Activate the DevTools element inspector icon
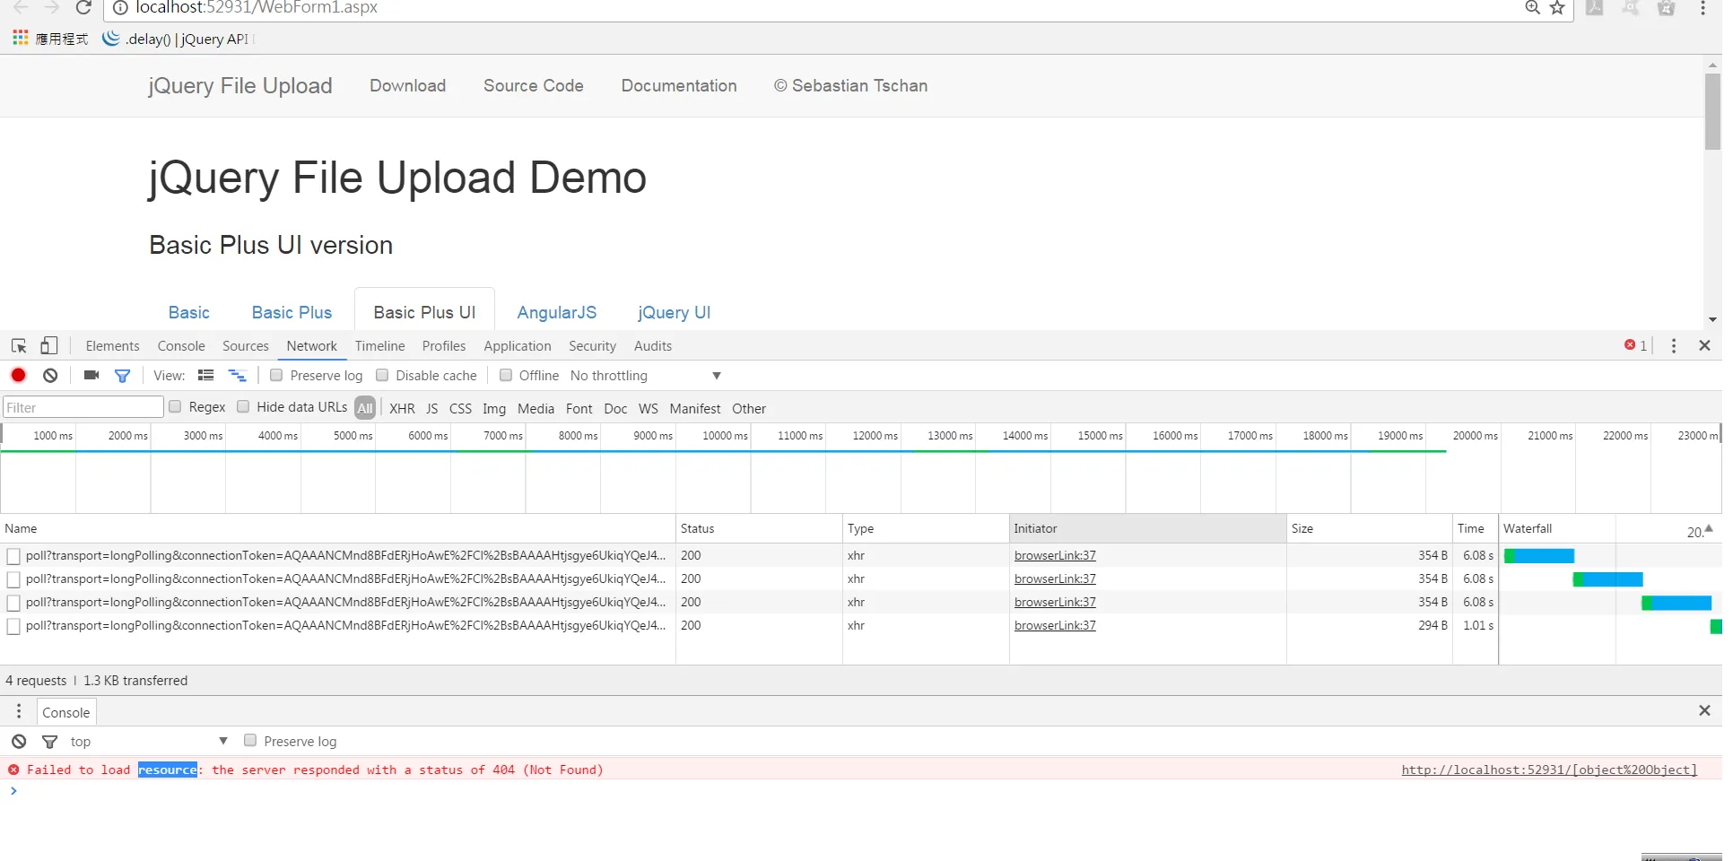 click(x=19, y=346)
